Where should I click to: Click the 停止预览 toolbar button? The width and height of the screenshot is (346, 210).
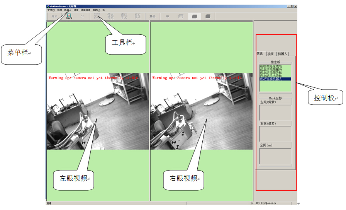(110, 16)
